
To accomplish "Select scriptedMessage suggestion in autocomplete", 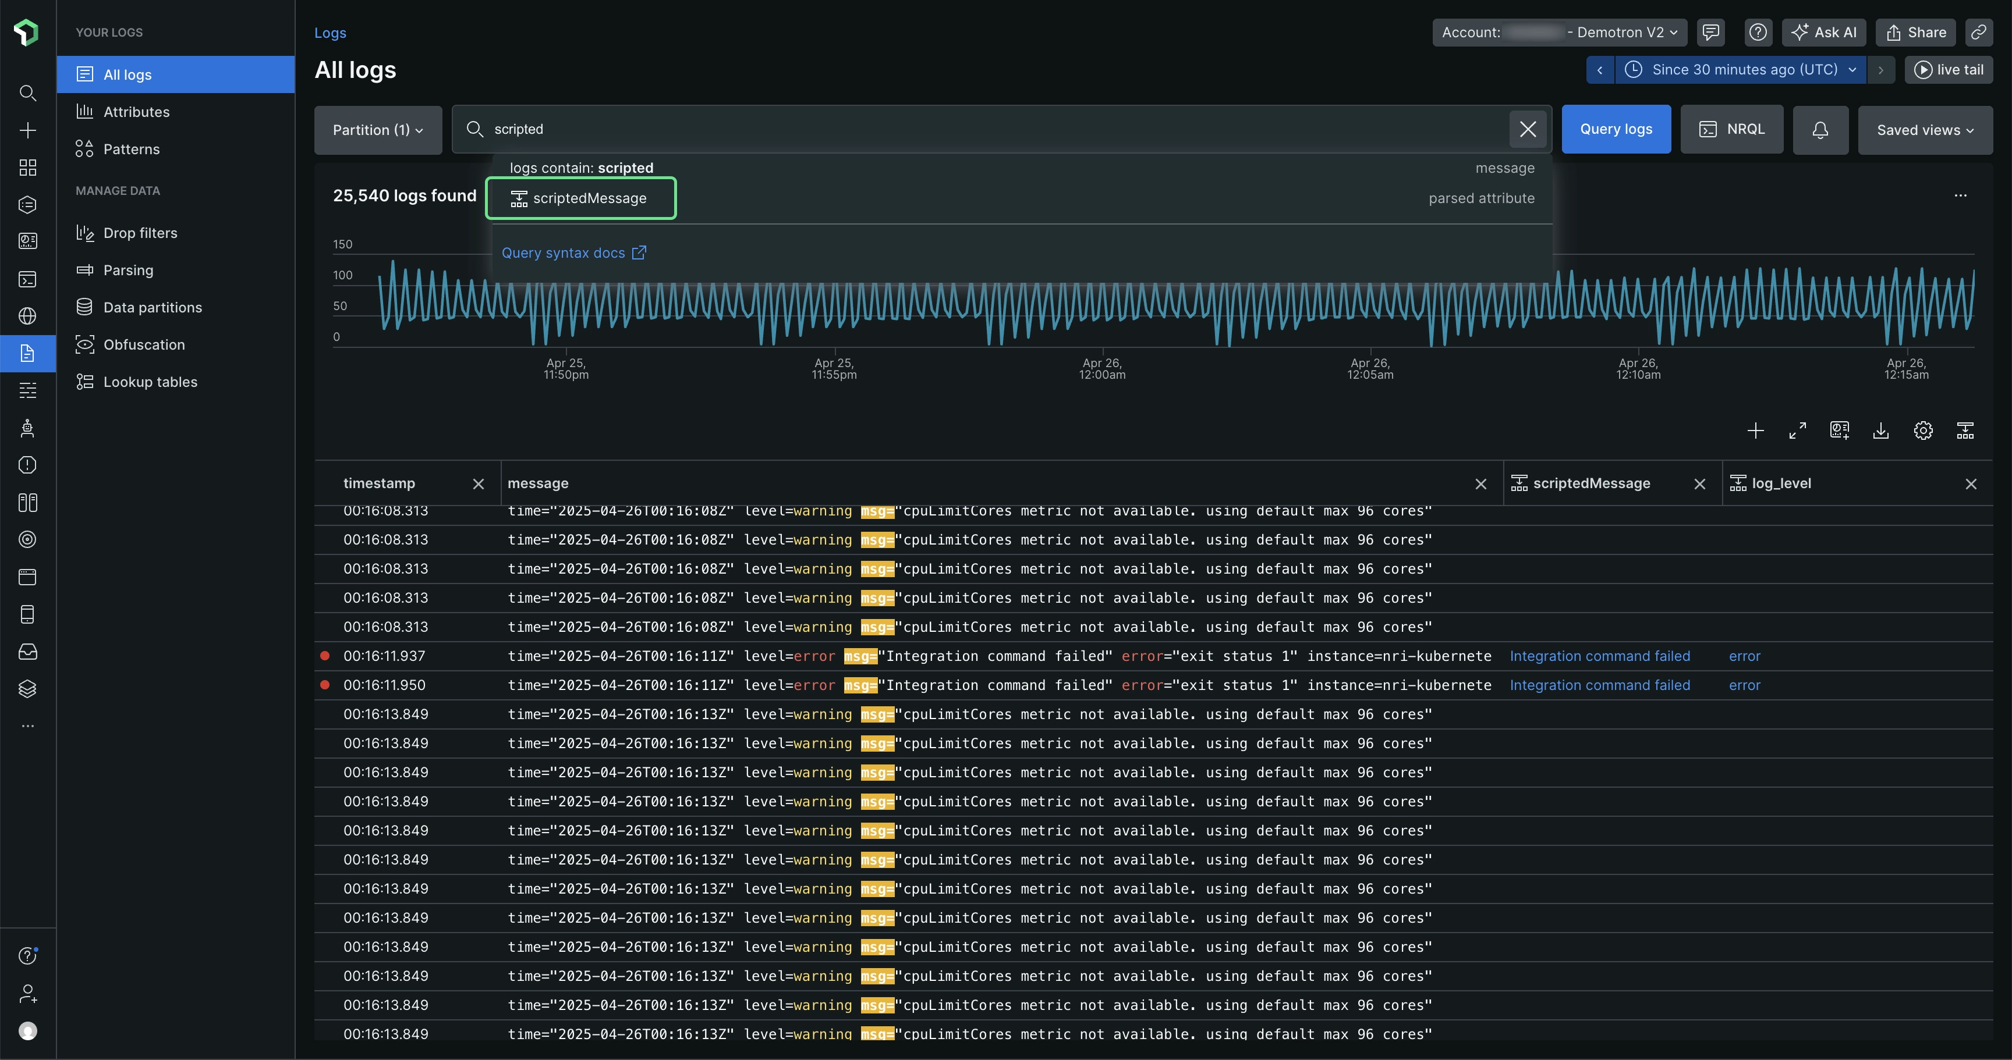I will (x=580, y=198).
